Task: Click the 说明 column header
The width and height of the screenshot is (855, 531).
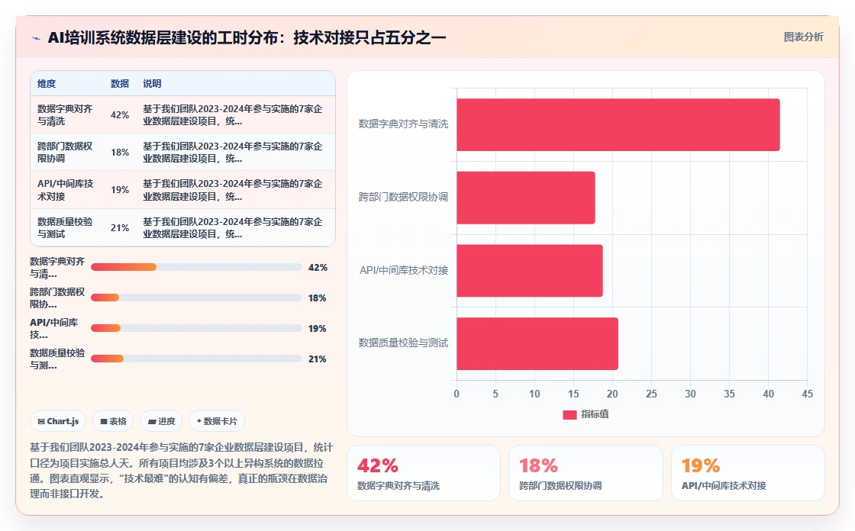Action: (152, 83)
